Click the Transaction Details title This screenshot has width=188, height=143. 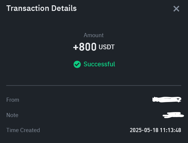coord(41,8)
